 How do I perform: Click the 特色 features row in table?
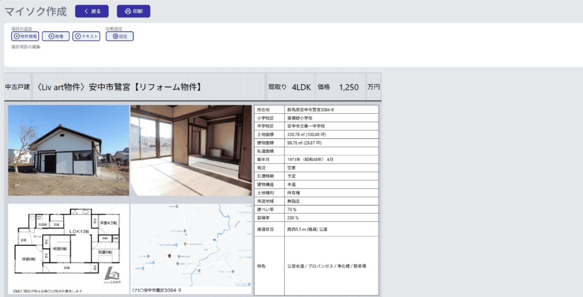point(316,266)
